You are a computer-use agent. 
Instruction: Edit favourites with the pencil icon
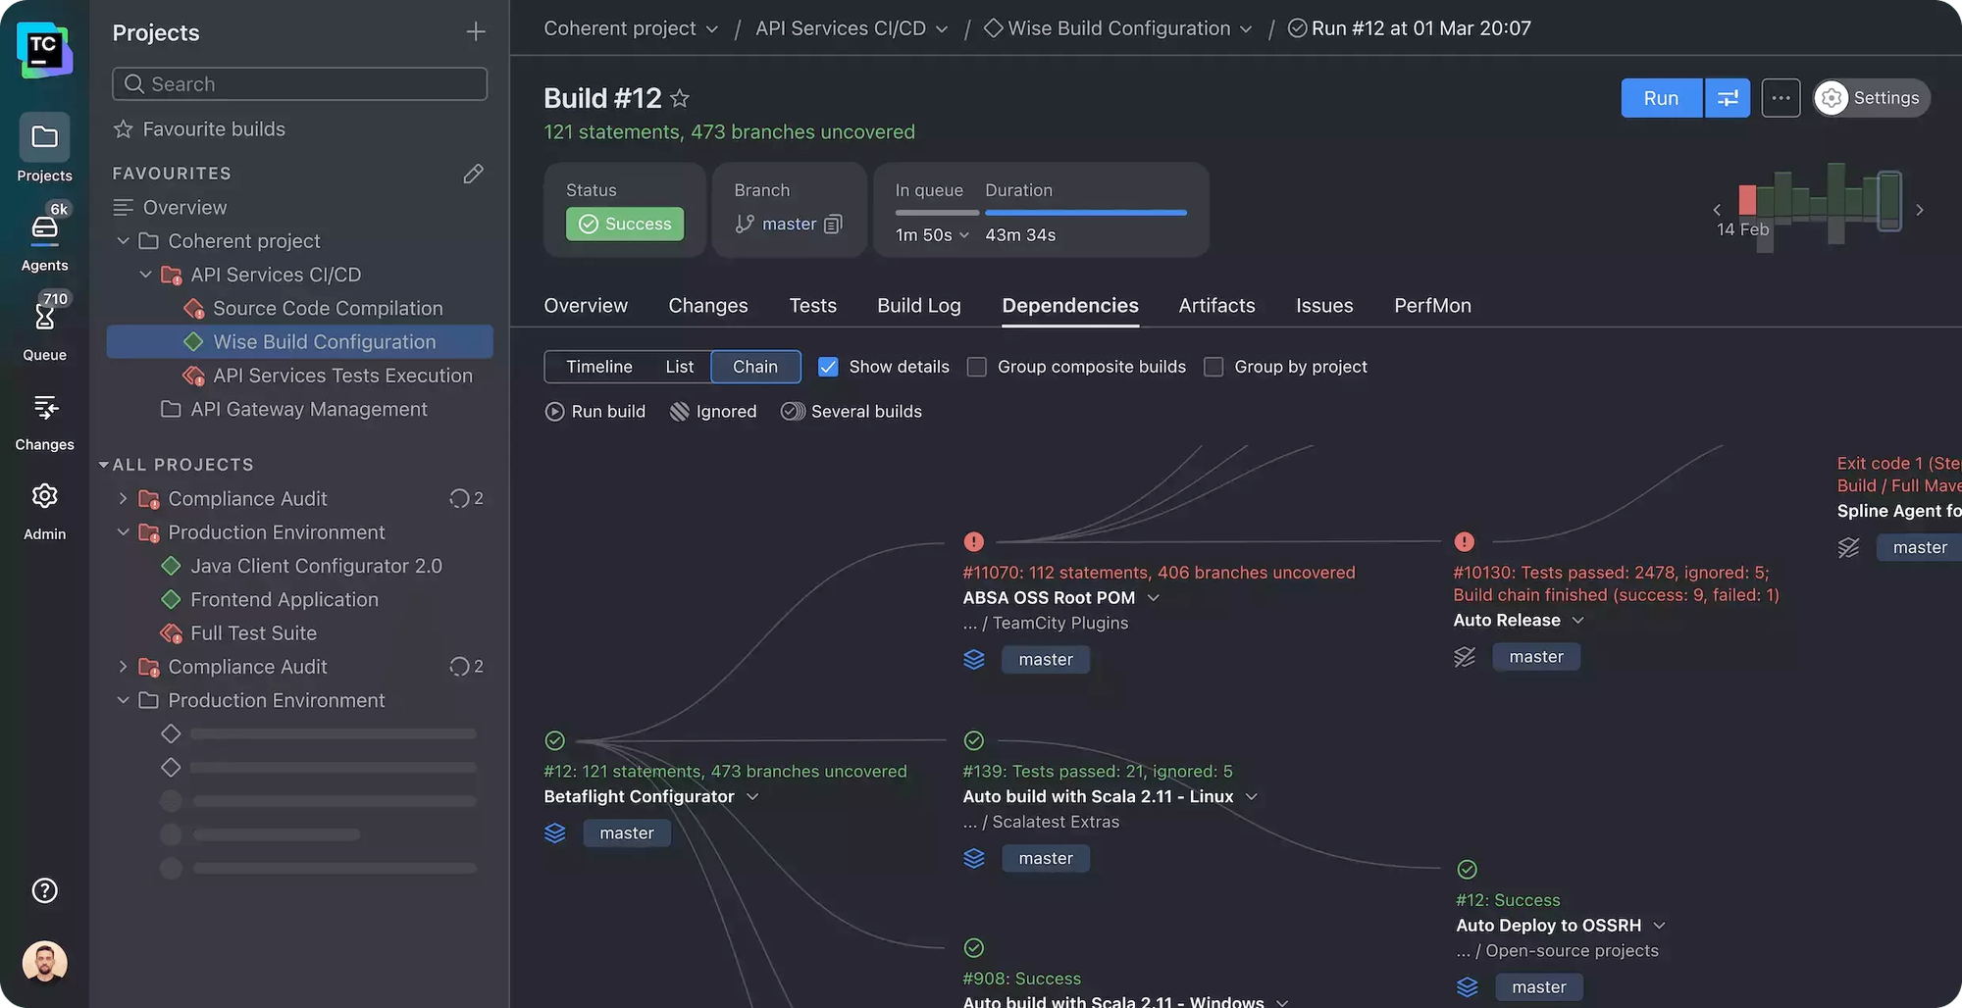click(473, 174)
